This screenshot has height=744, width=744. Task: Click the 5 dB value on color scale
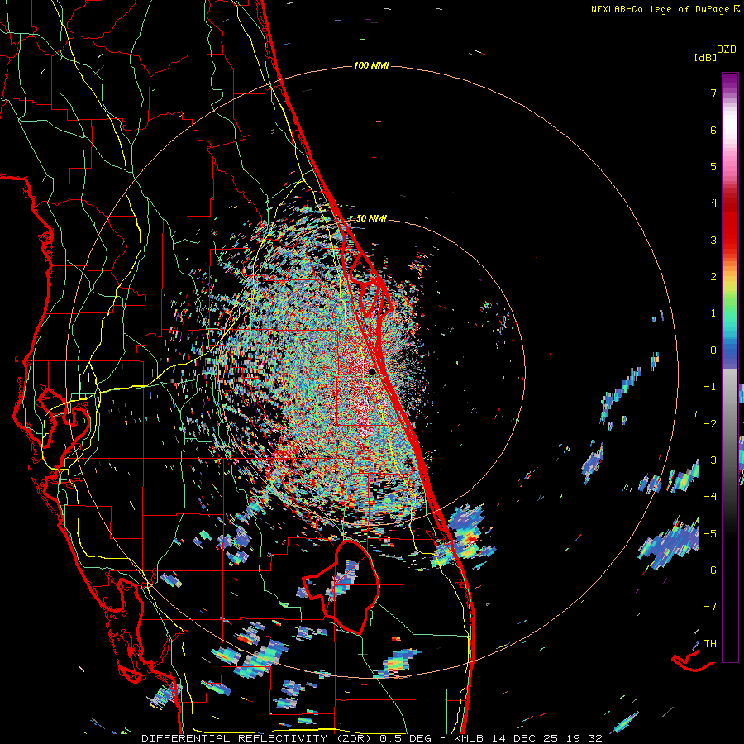tap(713, 166)
